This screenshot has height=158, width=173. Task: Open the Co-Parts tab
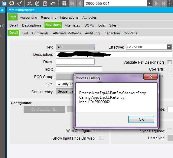point(130,33)
